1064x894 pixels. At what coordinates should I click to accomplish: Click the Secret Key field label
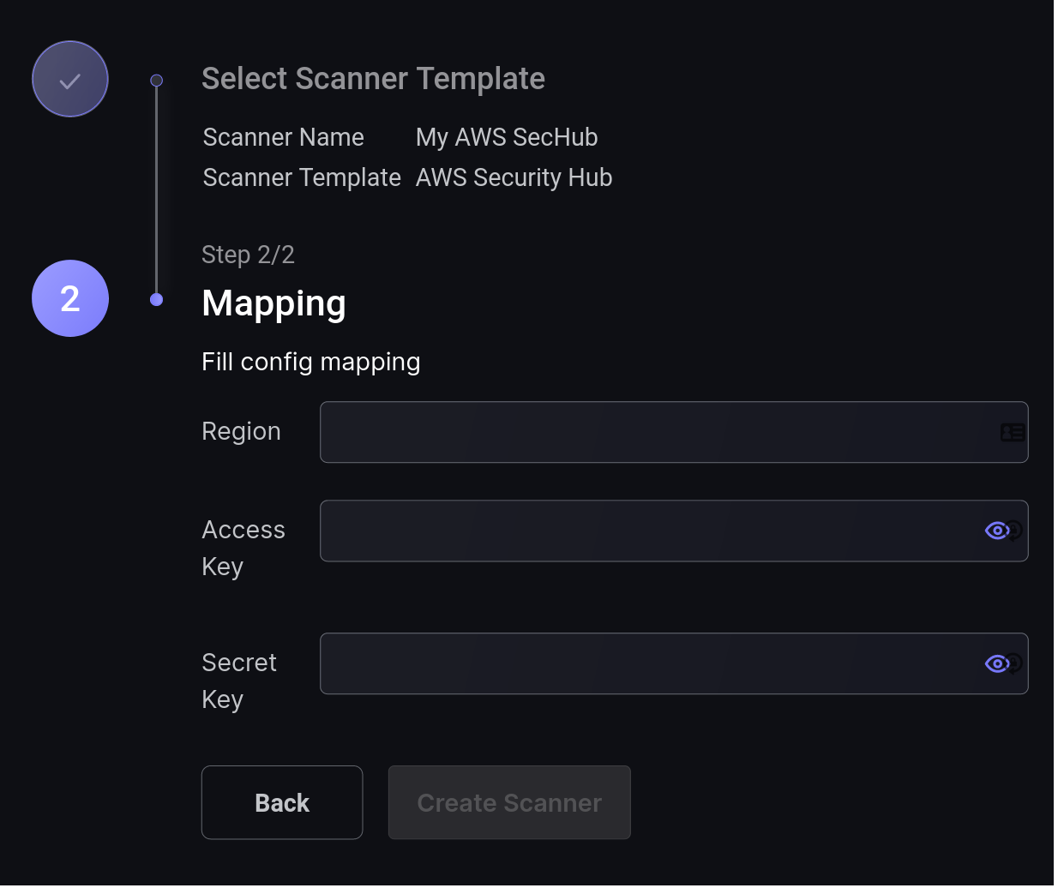[238, 681]
